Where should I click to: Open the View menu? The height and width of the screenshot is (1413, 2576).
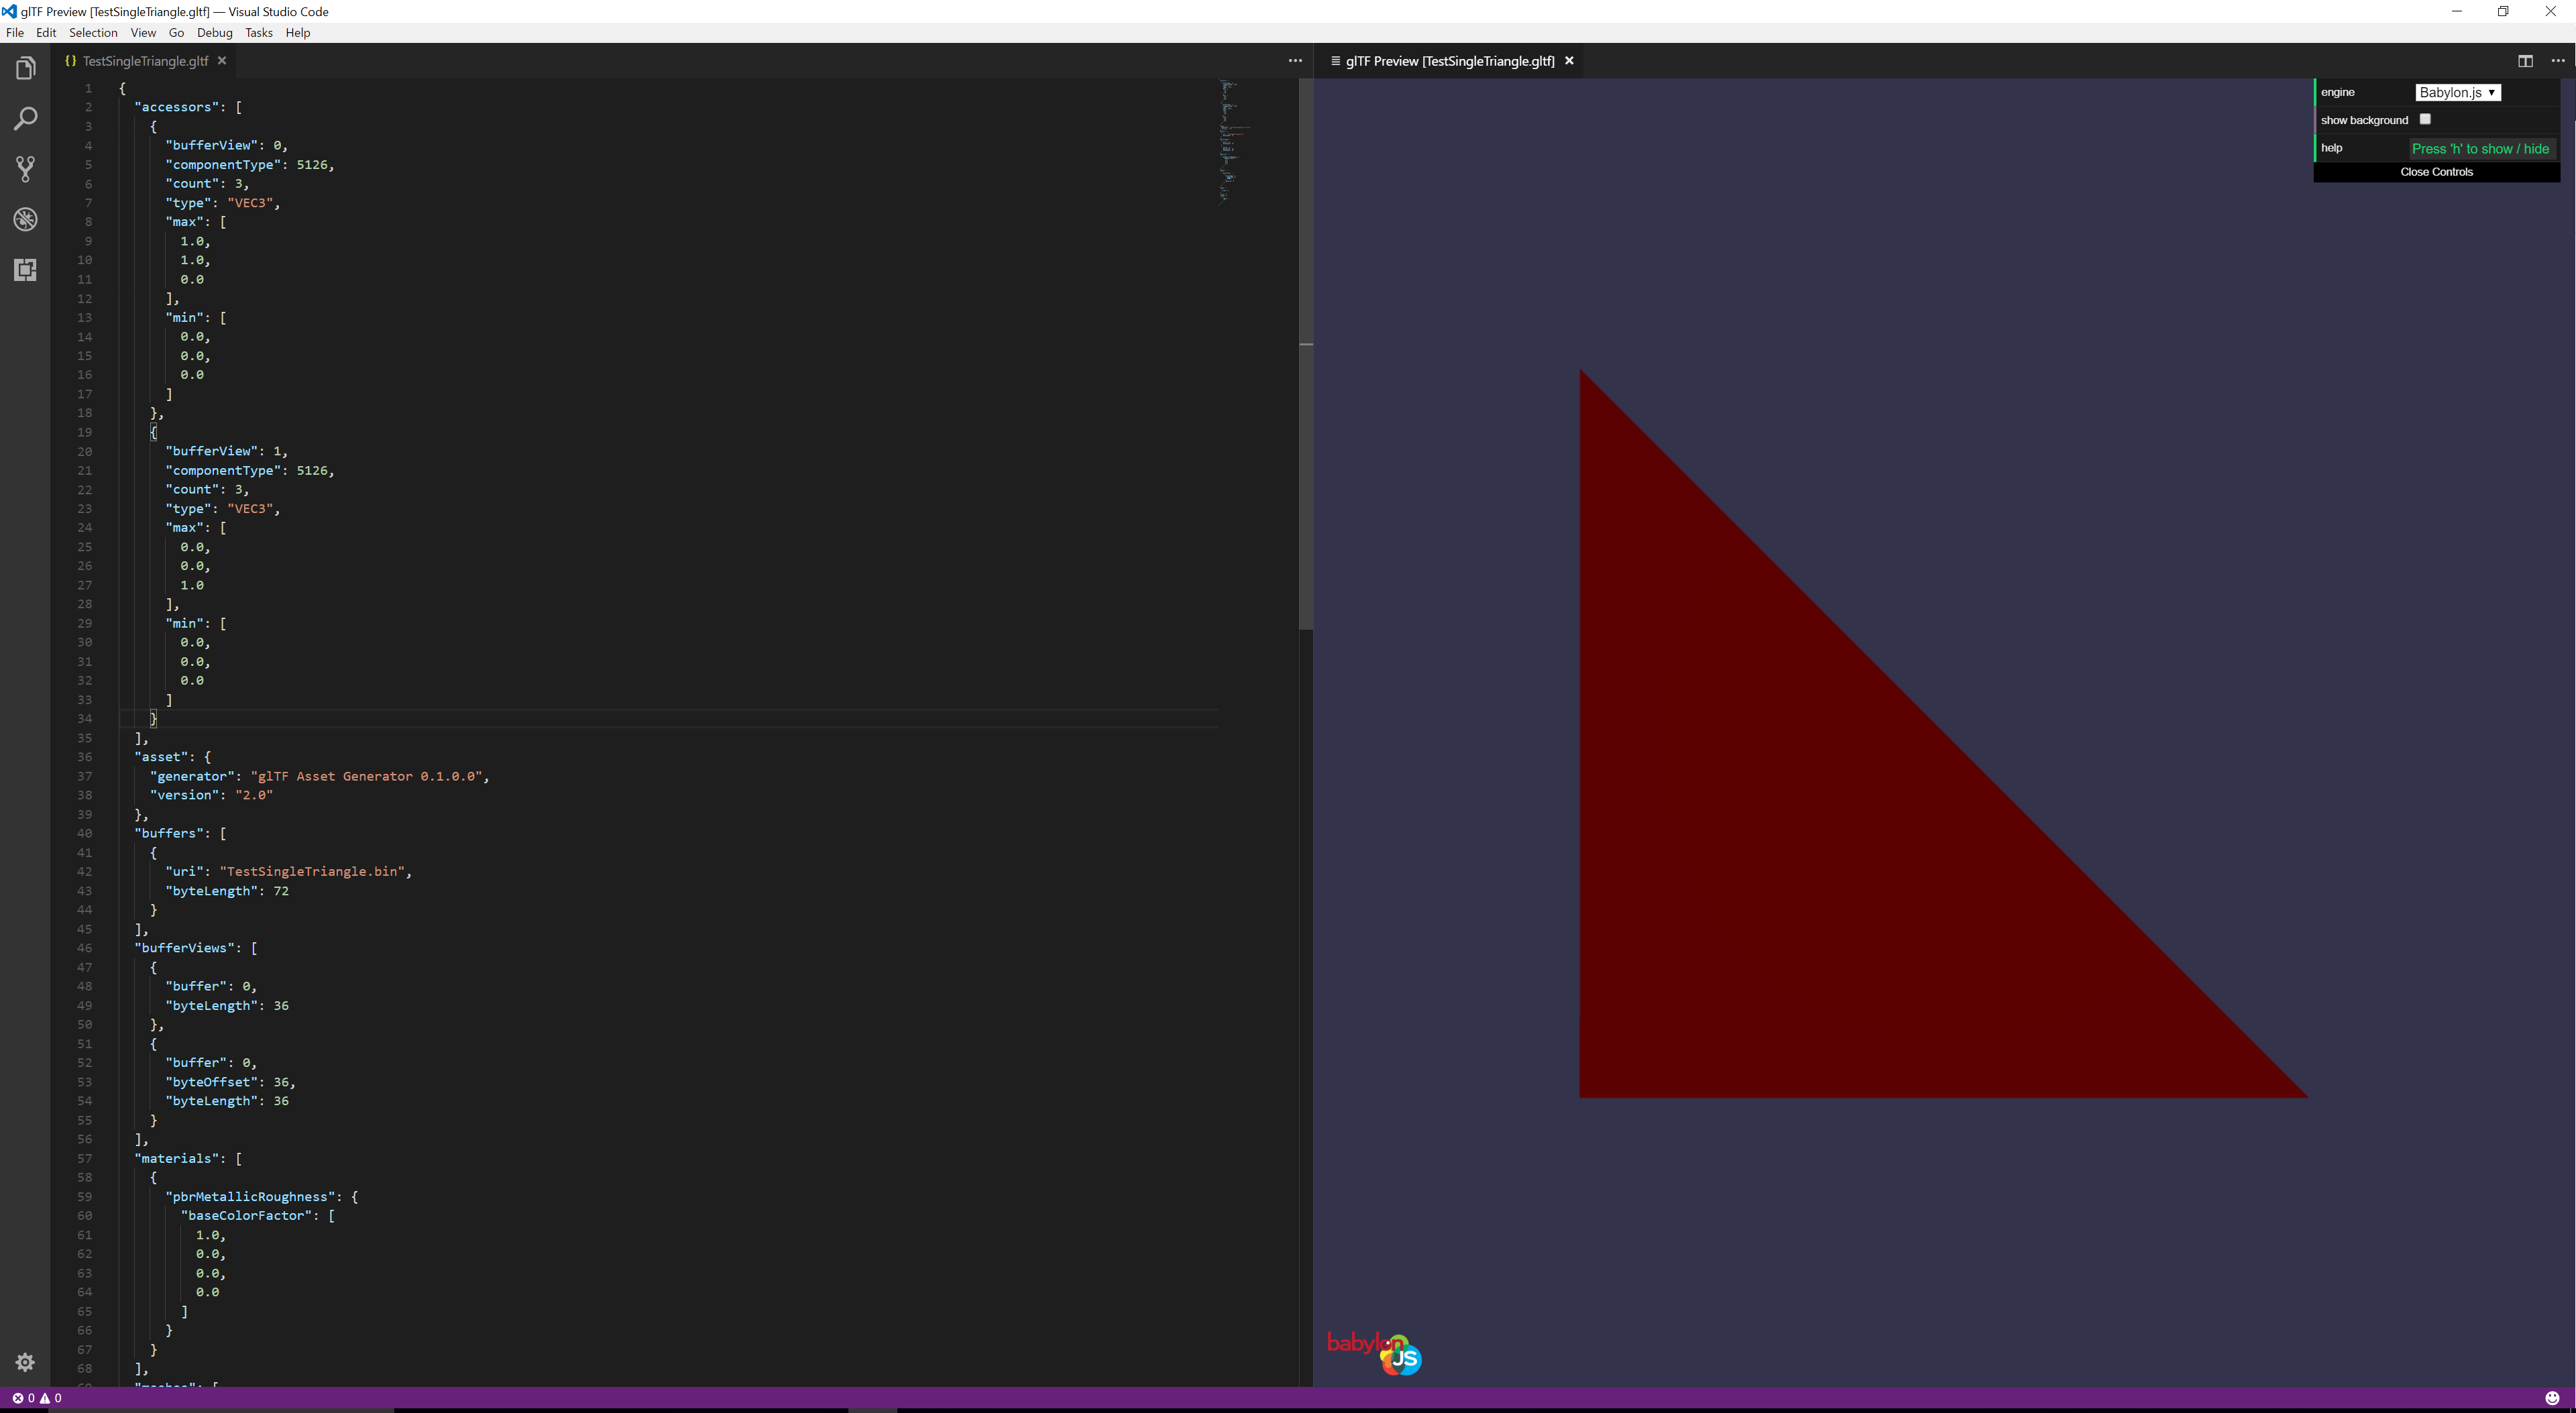pos(143,33)
